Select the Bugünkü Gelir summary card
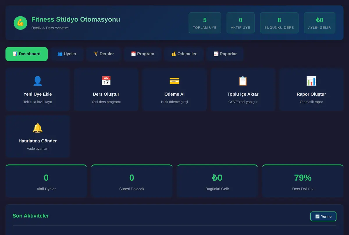Image resolution: width=349 pixels, height=235 pixels. [217, 181]
